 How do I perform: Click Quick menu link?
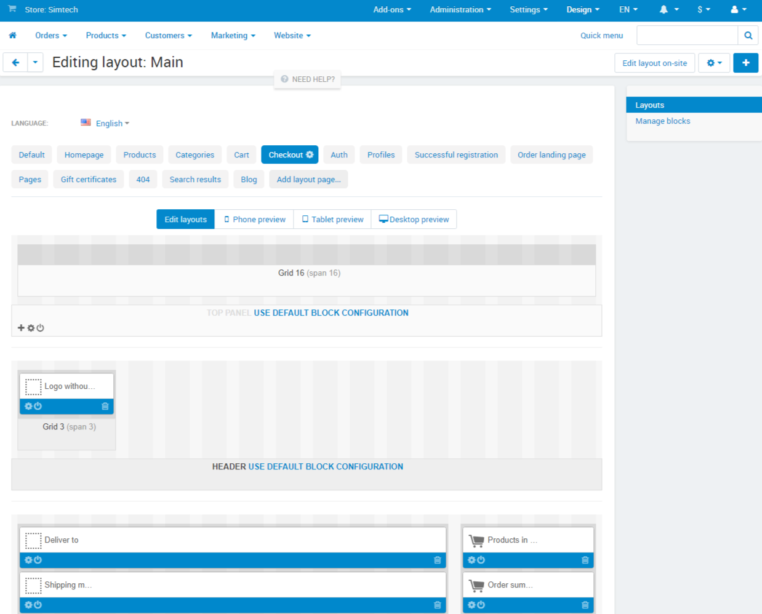[x=601, y=36]
